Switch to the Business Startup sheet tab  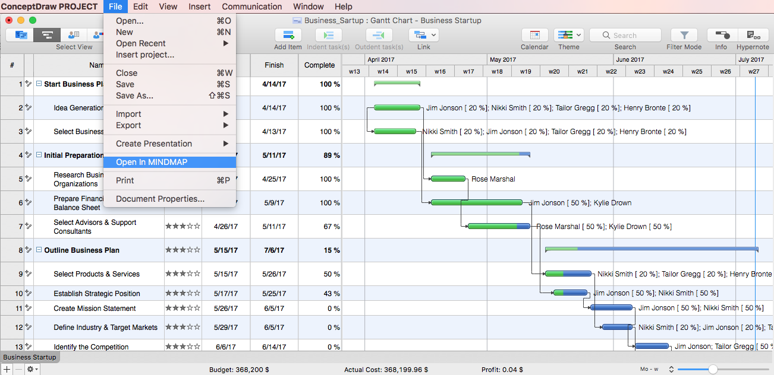click(30, 357)
